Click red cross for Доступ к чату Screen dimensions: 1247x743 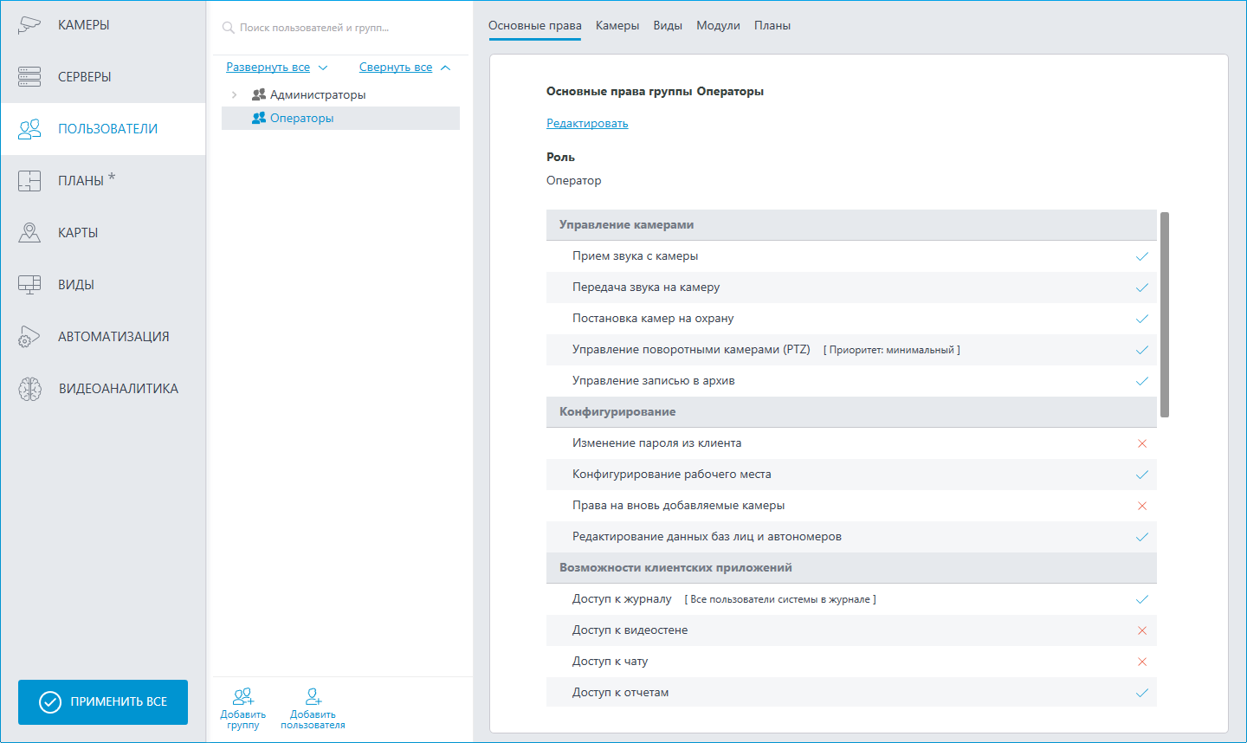(x=1142, y=662)
